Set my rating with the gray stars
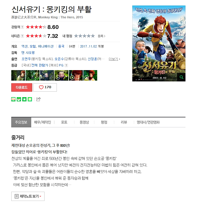 point(84,36)
